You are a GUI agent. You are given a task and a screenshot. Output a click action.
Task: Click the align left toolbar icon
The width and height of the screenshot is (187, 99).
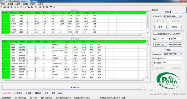pyautogui.click(x=40, y=7)
